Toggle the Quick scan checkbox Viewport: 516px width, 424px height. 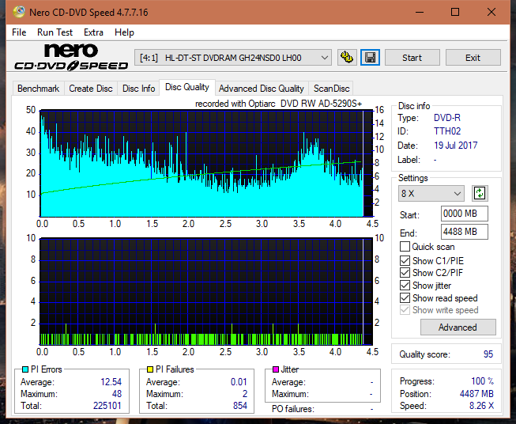click(x=405, y=247)
